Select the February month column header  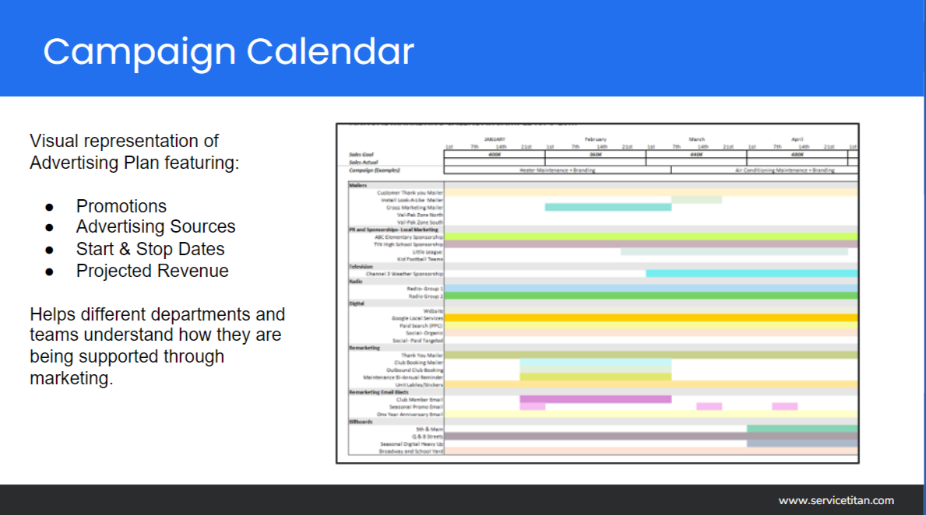click(596, 140)
